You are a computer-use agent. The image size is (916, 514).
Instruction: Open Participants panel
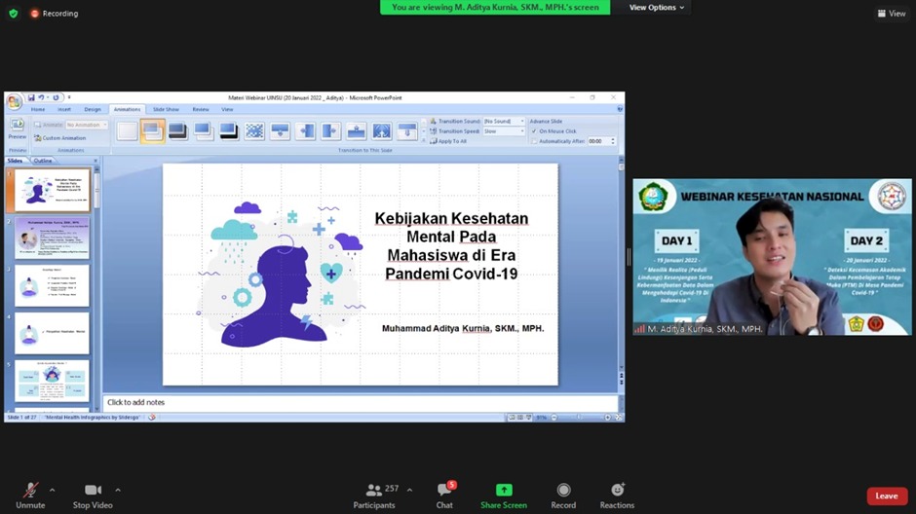[374, 496]
